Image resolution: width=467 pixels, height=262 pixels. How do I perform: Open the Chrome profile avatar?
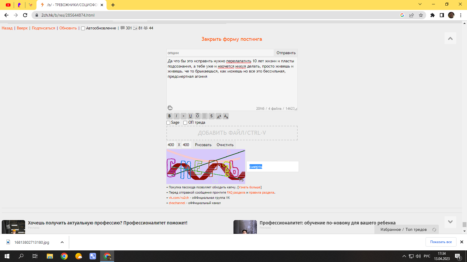451,15
